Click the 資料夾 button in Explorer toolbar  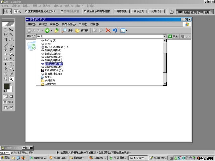point(82,31)
